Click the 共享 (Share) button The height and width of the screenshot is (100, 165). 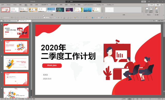click(x=151, y=5)
